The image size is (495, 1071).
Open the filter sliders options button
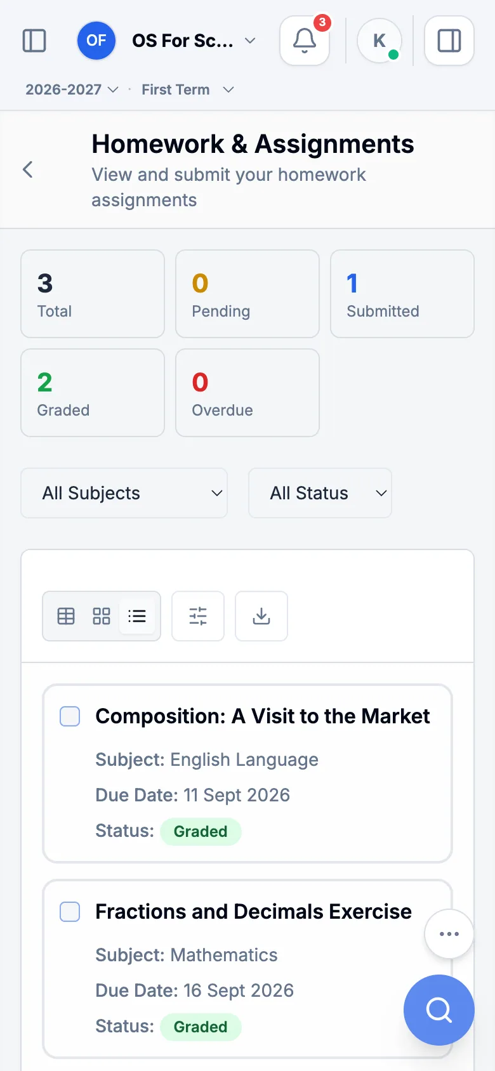pos(198,616)
